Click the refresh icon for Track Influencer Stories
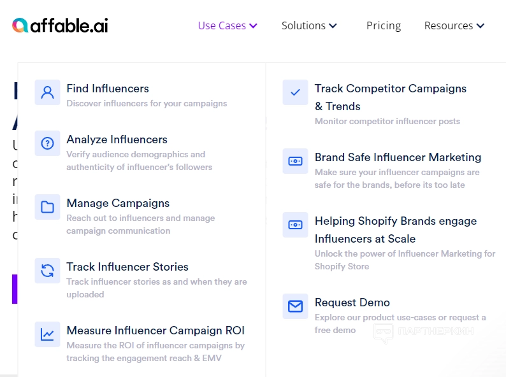The width and height of the screenshot is (506, 377). (47, 271)
